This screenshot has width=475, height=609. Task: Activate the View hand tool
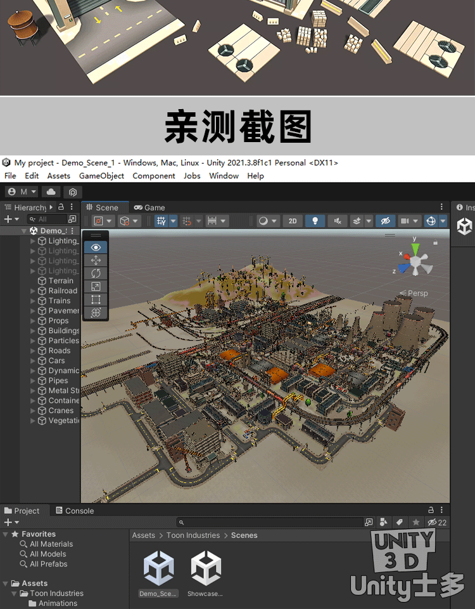96,247
